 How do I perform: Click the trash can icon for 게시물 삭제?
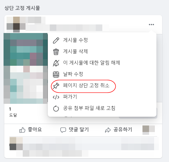pos(56,52)
